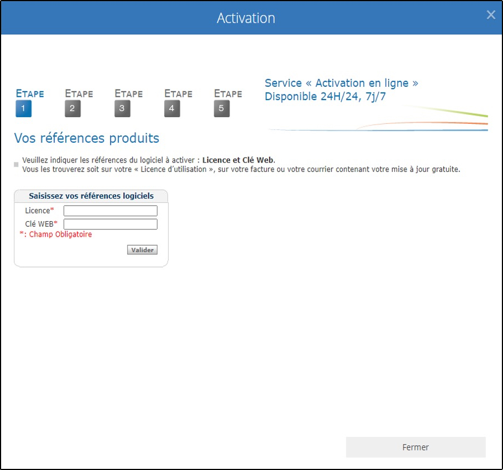
Task: Click the 'Etape' label above step 1
Action: point(30,93)
